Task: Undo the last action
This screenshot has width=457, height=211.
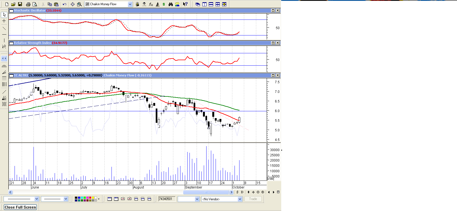Action: (65, 4)
